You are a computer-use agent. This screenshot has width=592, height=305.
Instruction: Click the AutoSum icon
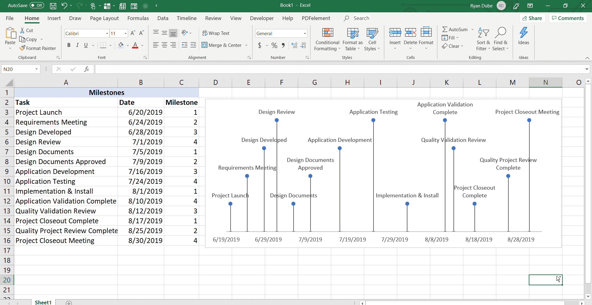coord(445,29)
